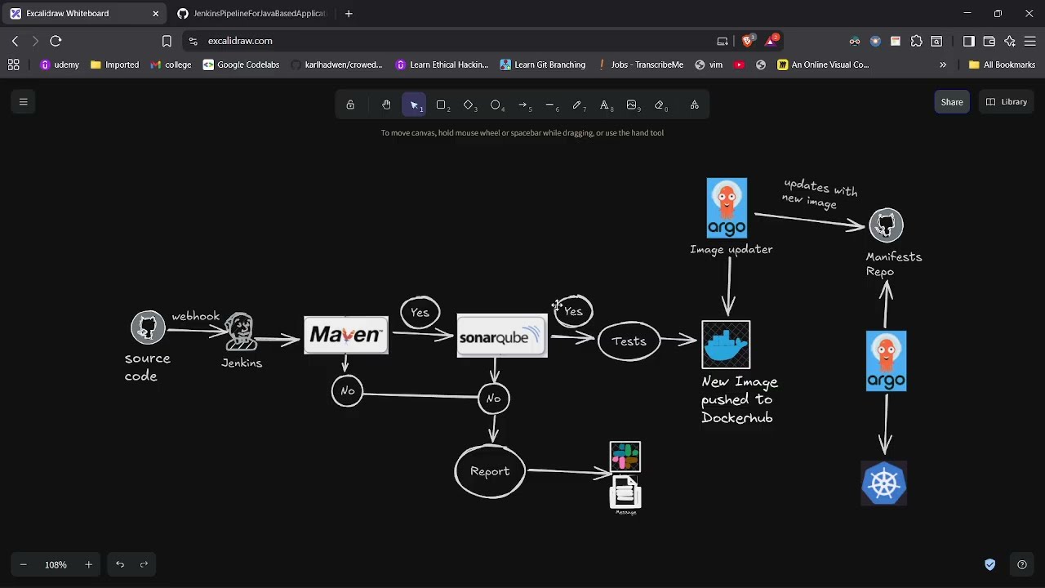Select the Selection arrow tool
1045x588 pixels.
(414, 105)
